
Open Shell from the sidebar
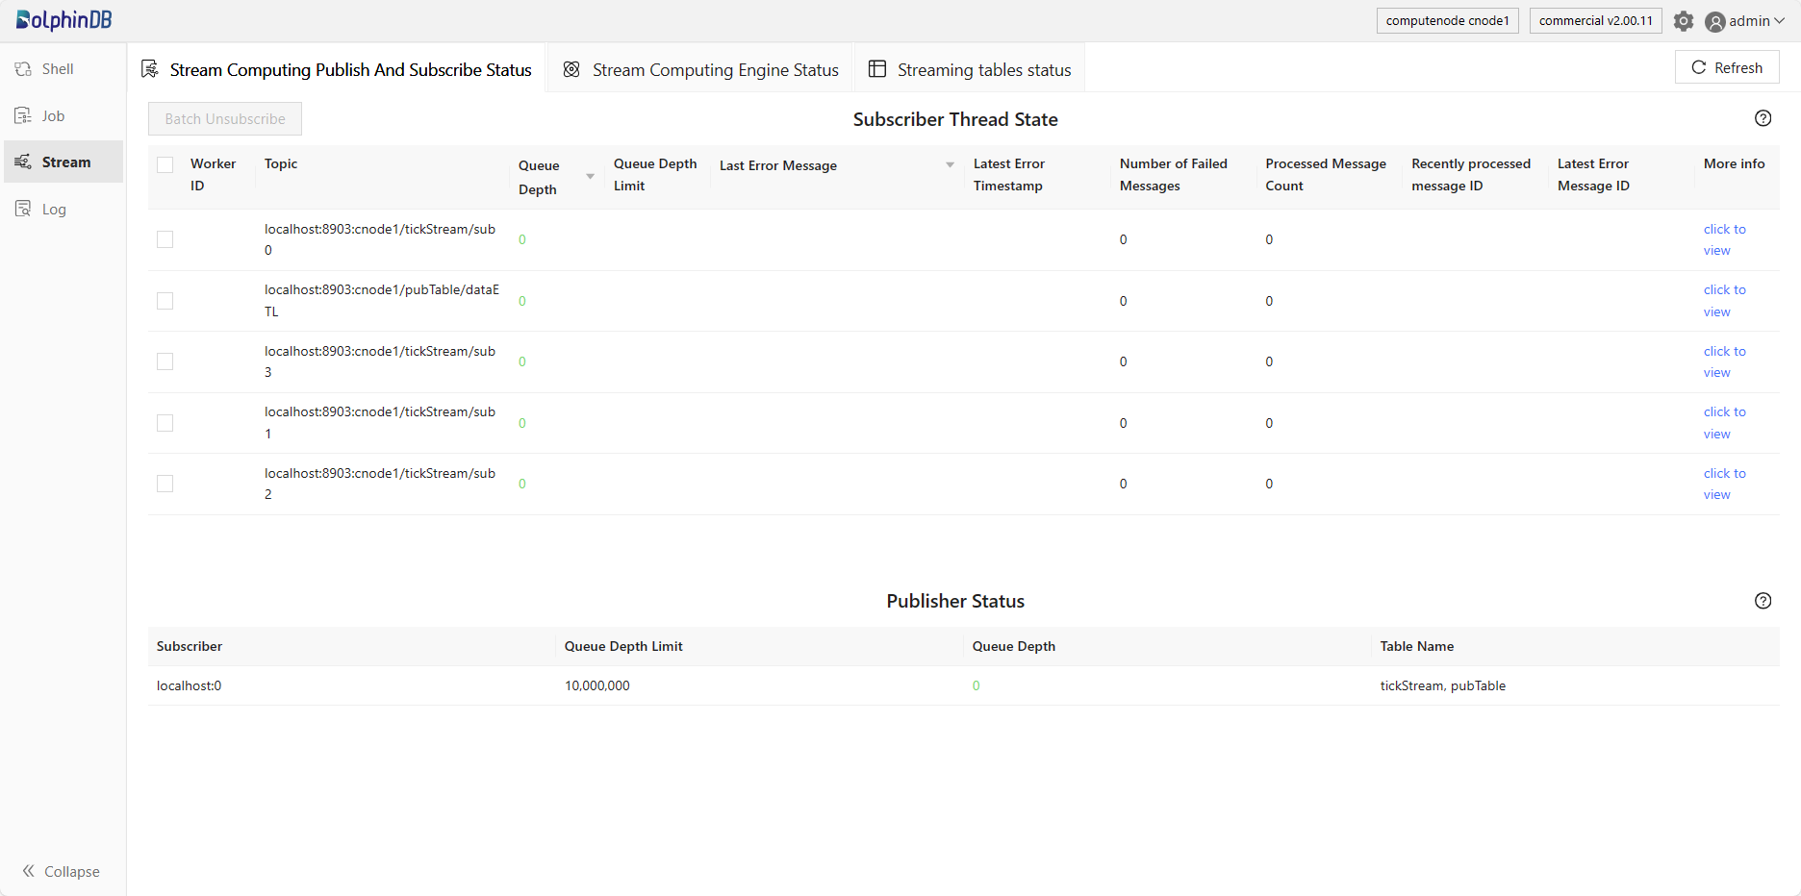tap(58, 69)
